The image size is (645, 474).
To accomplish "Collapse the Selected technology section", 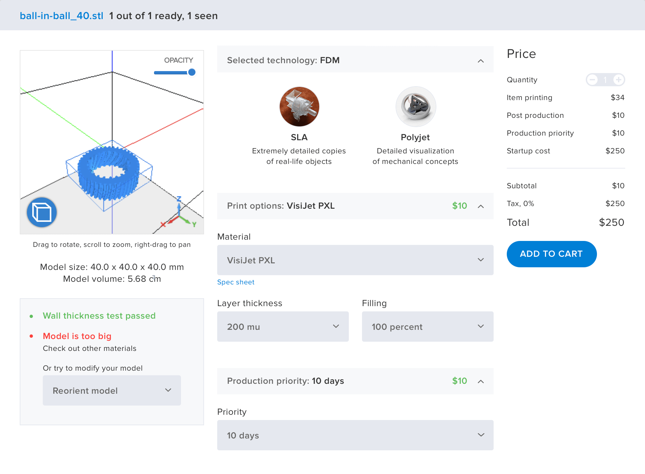I will pyautogui.click(x=481, y=61).
